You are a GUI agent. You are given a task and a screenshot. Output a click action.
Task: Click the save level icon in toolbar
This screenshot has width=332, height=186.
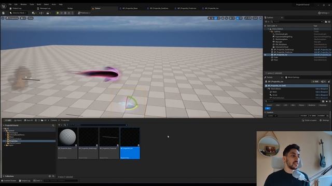4,13
